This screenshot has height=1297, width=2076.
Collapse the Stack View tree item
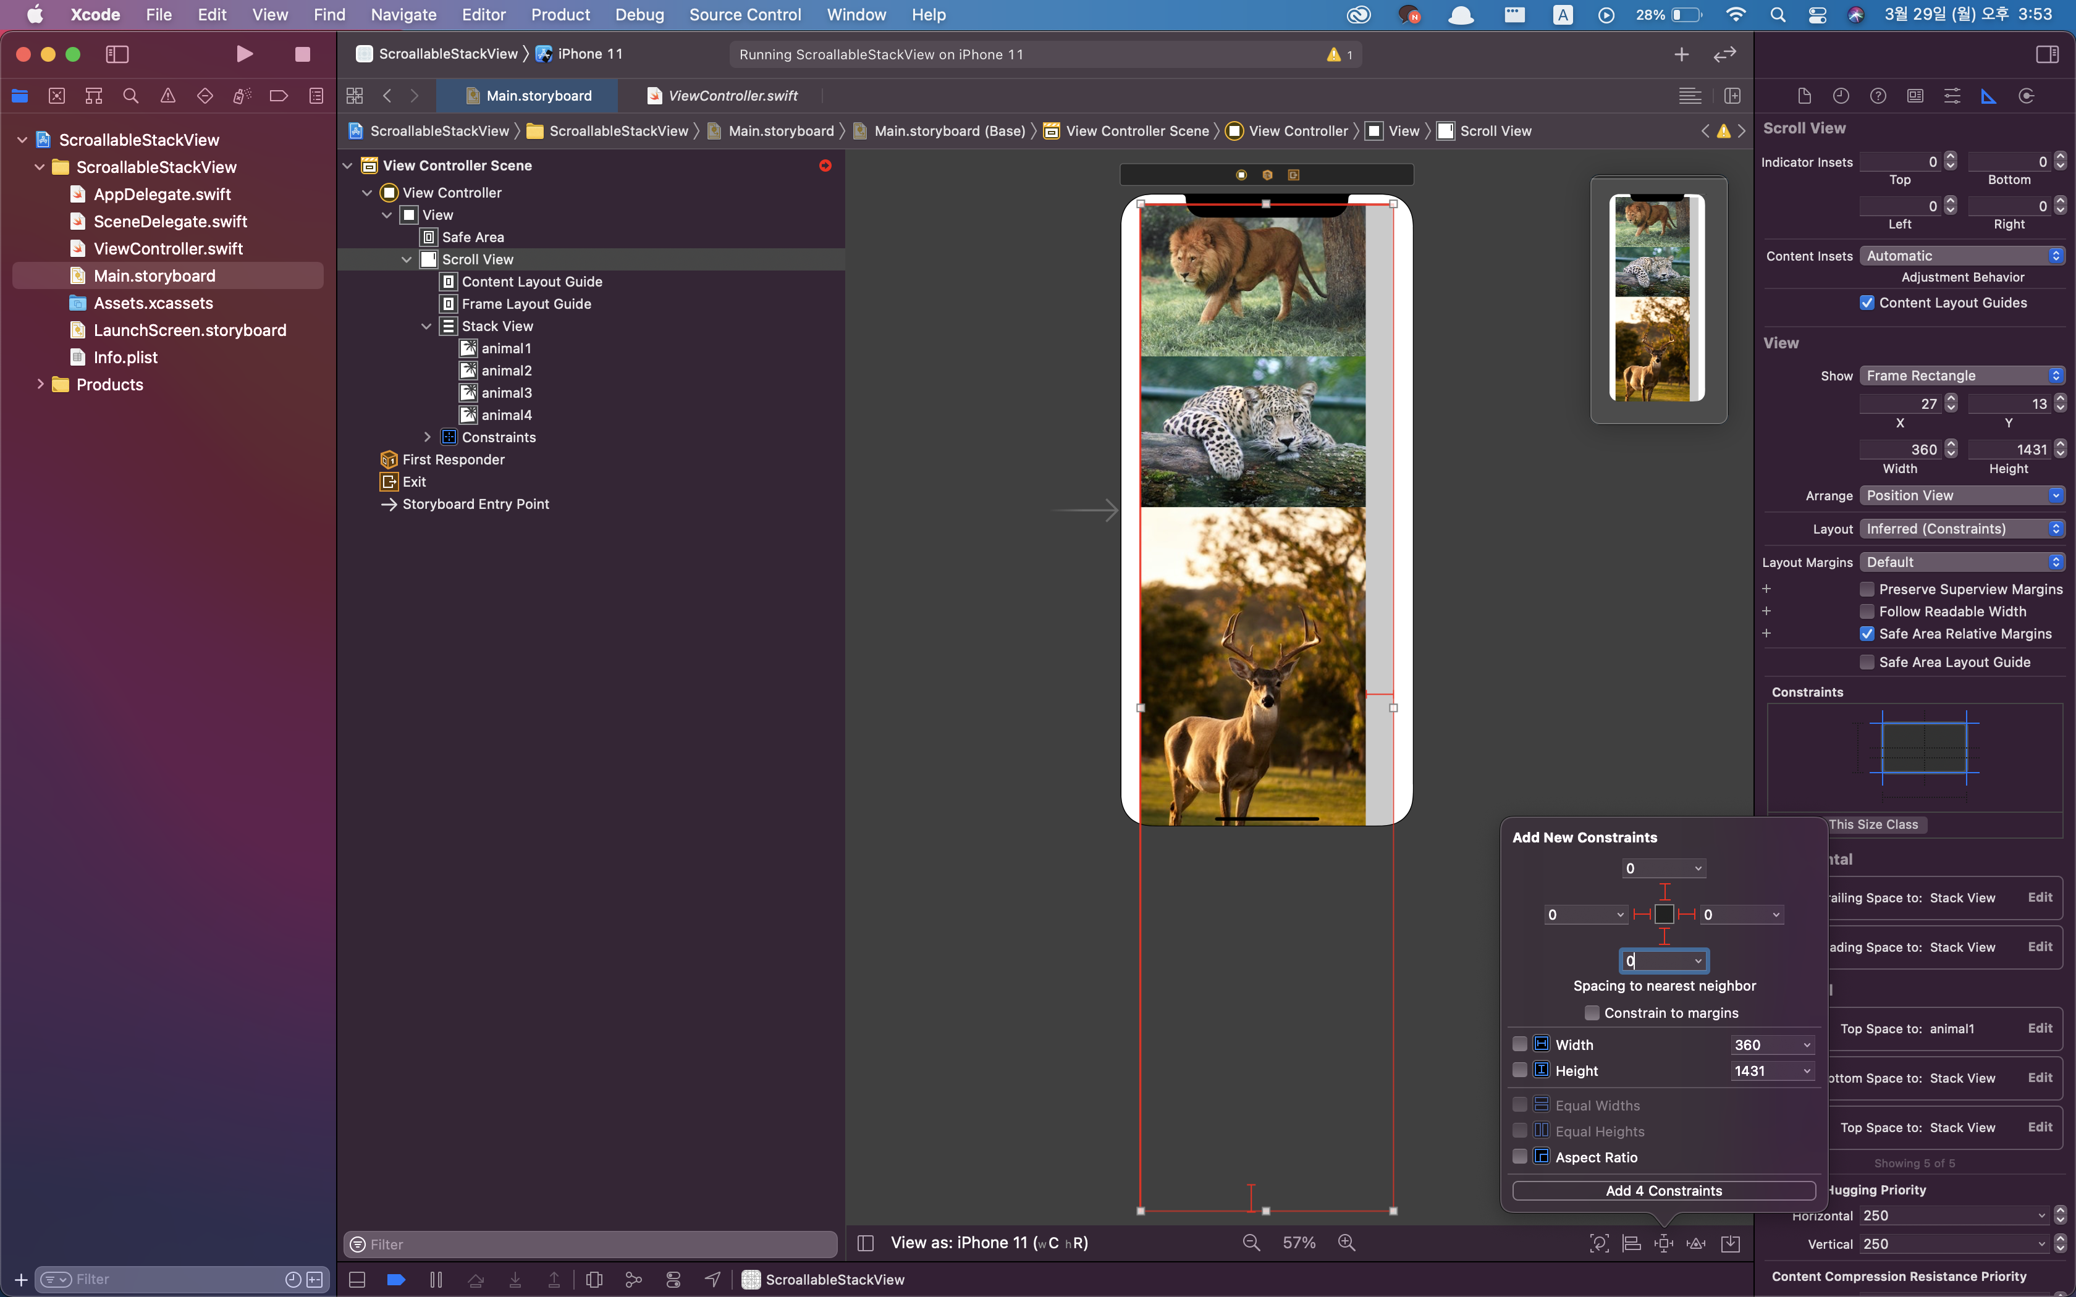(426, 326)
